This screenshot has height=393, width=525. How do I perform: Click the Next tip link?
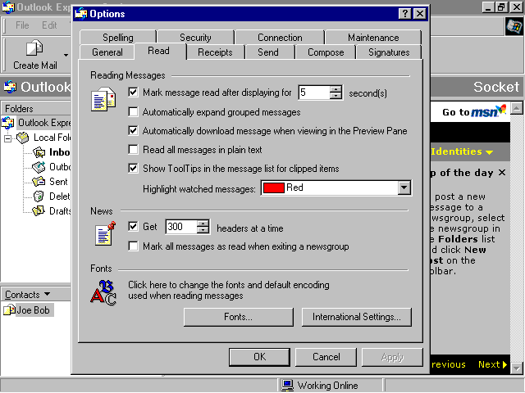[x=492, y=364]
